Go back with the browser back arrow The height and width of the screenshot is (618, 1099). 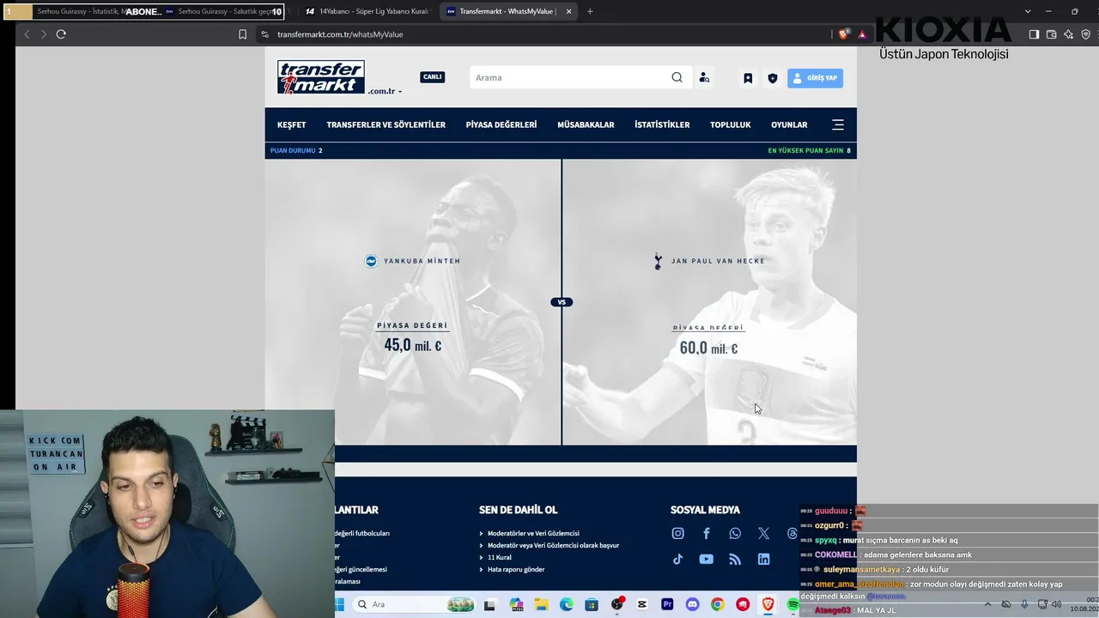point(27,34)
